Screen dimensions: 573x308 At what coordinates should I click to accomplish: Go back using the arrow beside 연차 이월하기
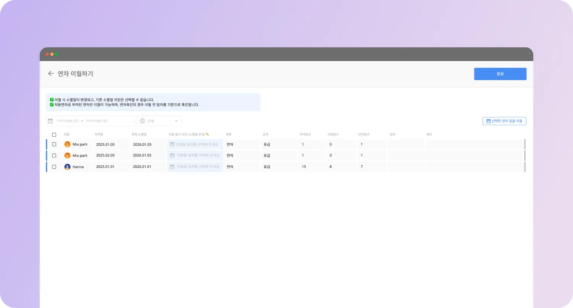pyautogui.click(x=50, y=74)
